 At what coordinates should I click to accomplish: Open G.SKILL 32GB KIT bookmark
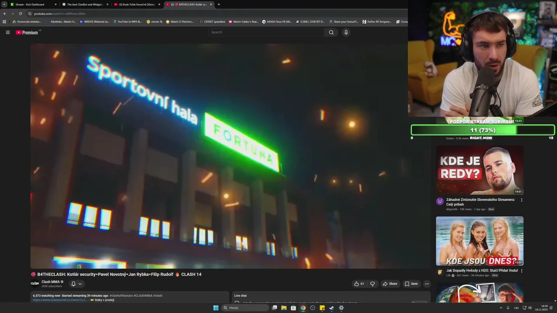pos(310,21)
